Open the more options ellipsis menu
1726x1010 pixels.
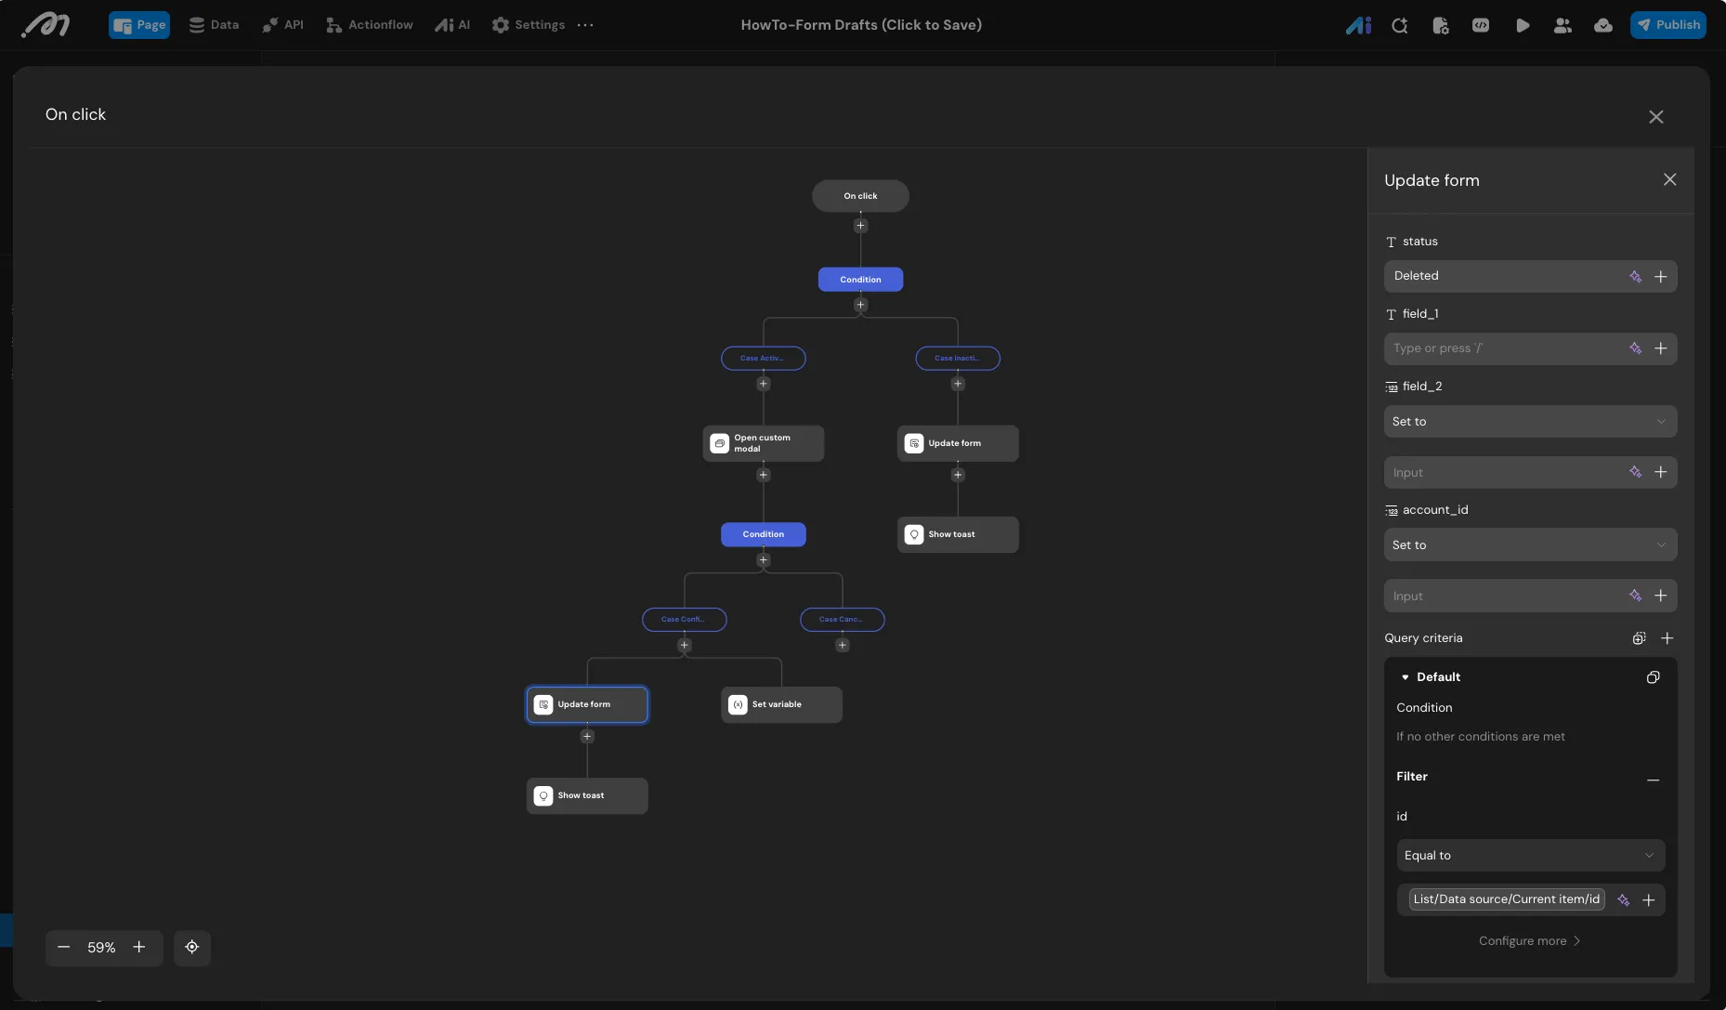pyautogui.click(x=585, y=25)
